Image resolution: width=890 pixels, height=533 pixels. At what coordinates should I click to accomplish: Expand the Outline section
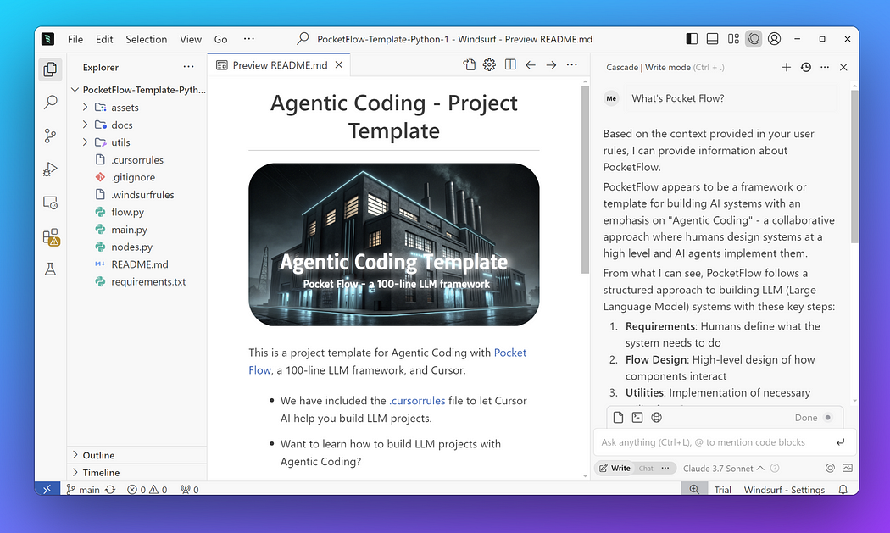click(98, 455)
